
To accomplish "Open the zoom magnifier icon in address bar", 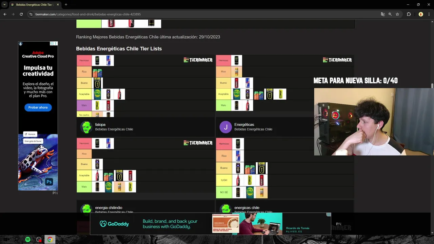I will point(390,14).
